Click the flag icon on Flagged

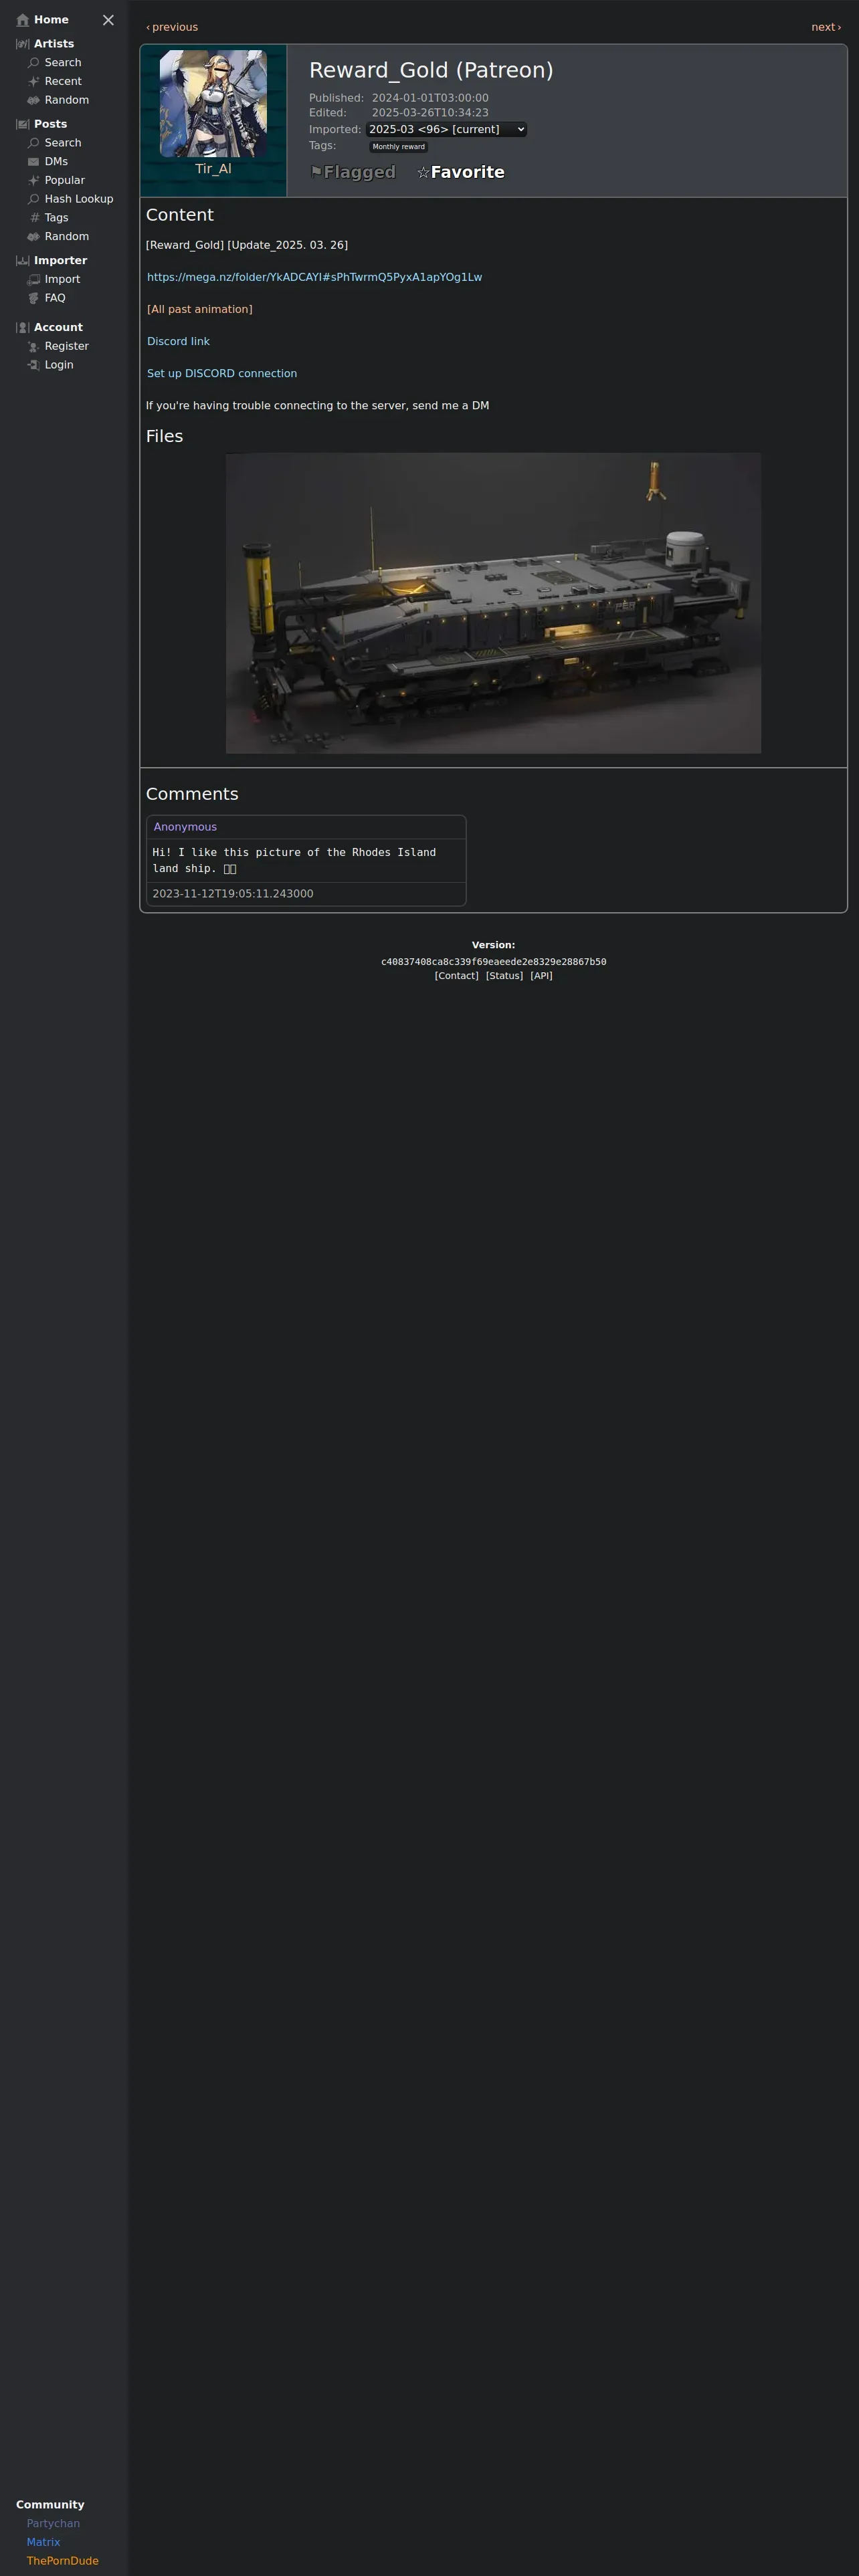[x=316, y=172]
